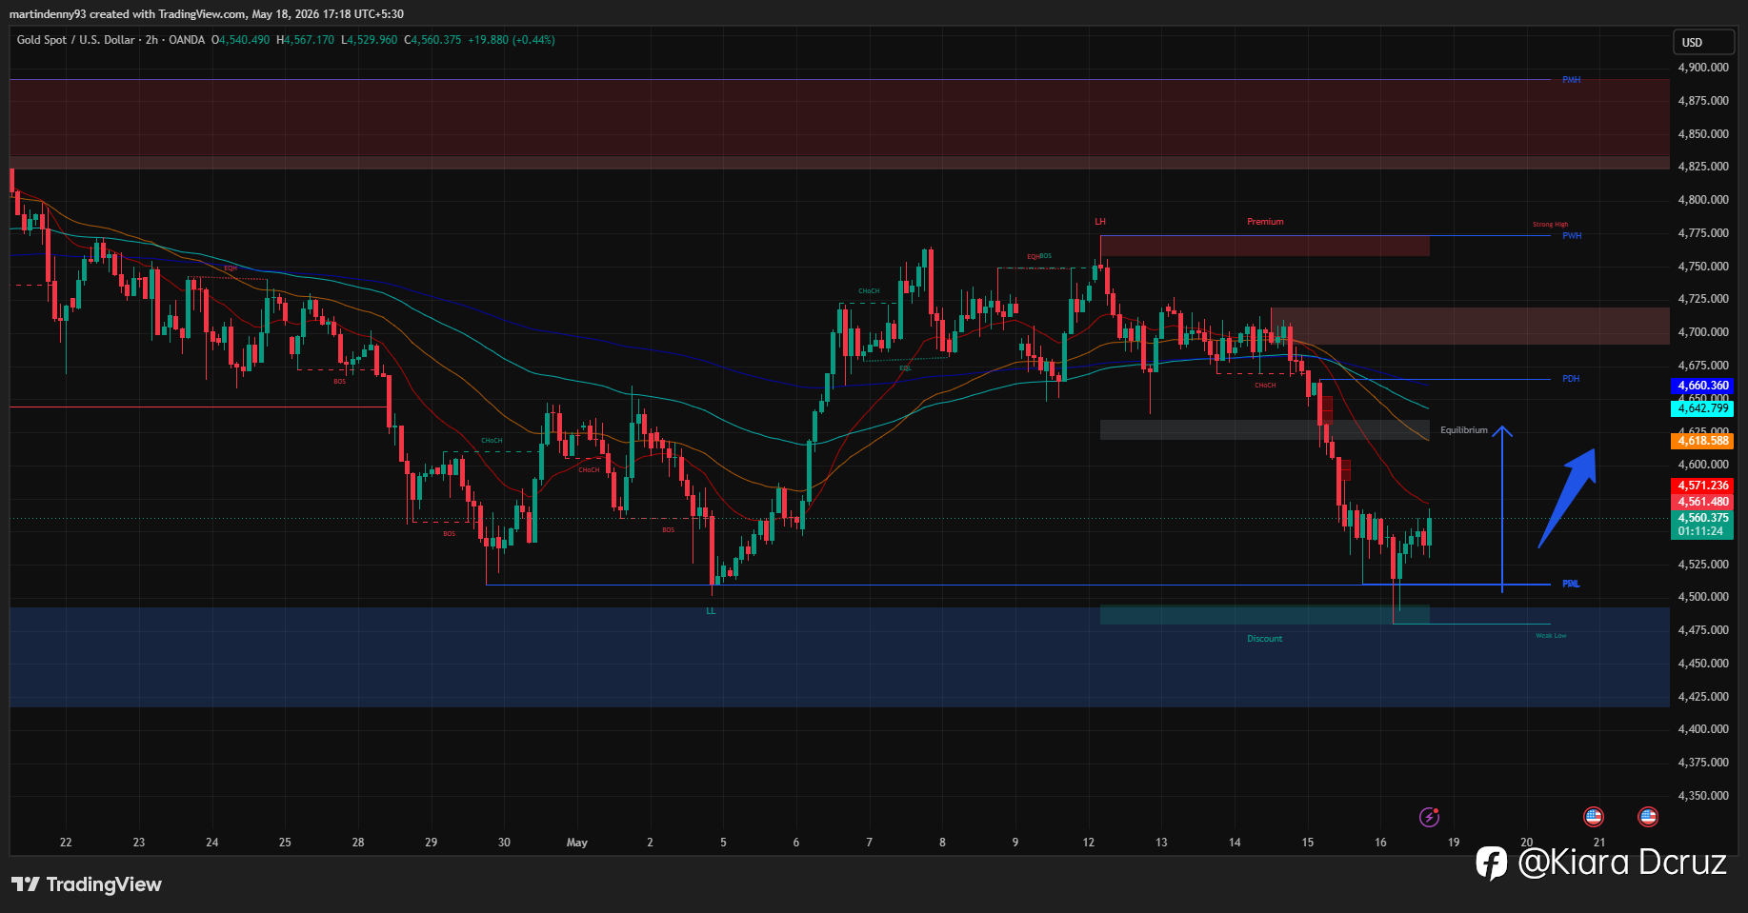Click the cyan 4,642.799 price label

click(x=1703, y=408)
